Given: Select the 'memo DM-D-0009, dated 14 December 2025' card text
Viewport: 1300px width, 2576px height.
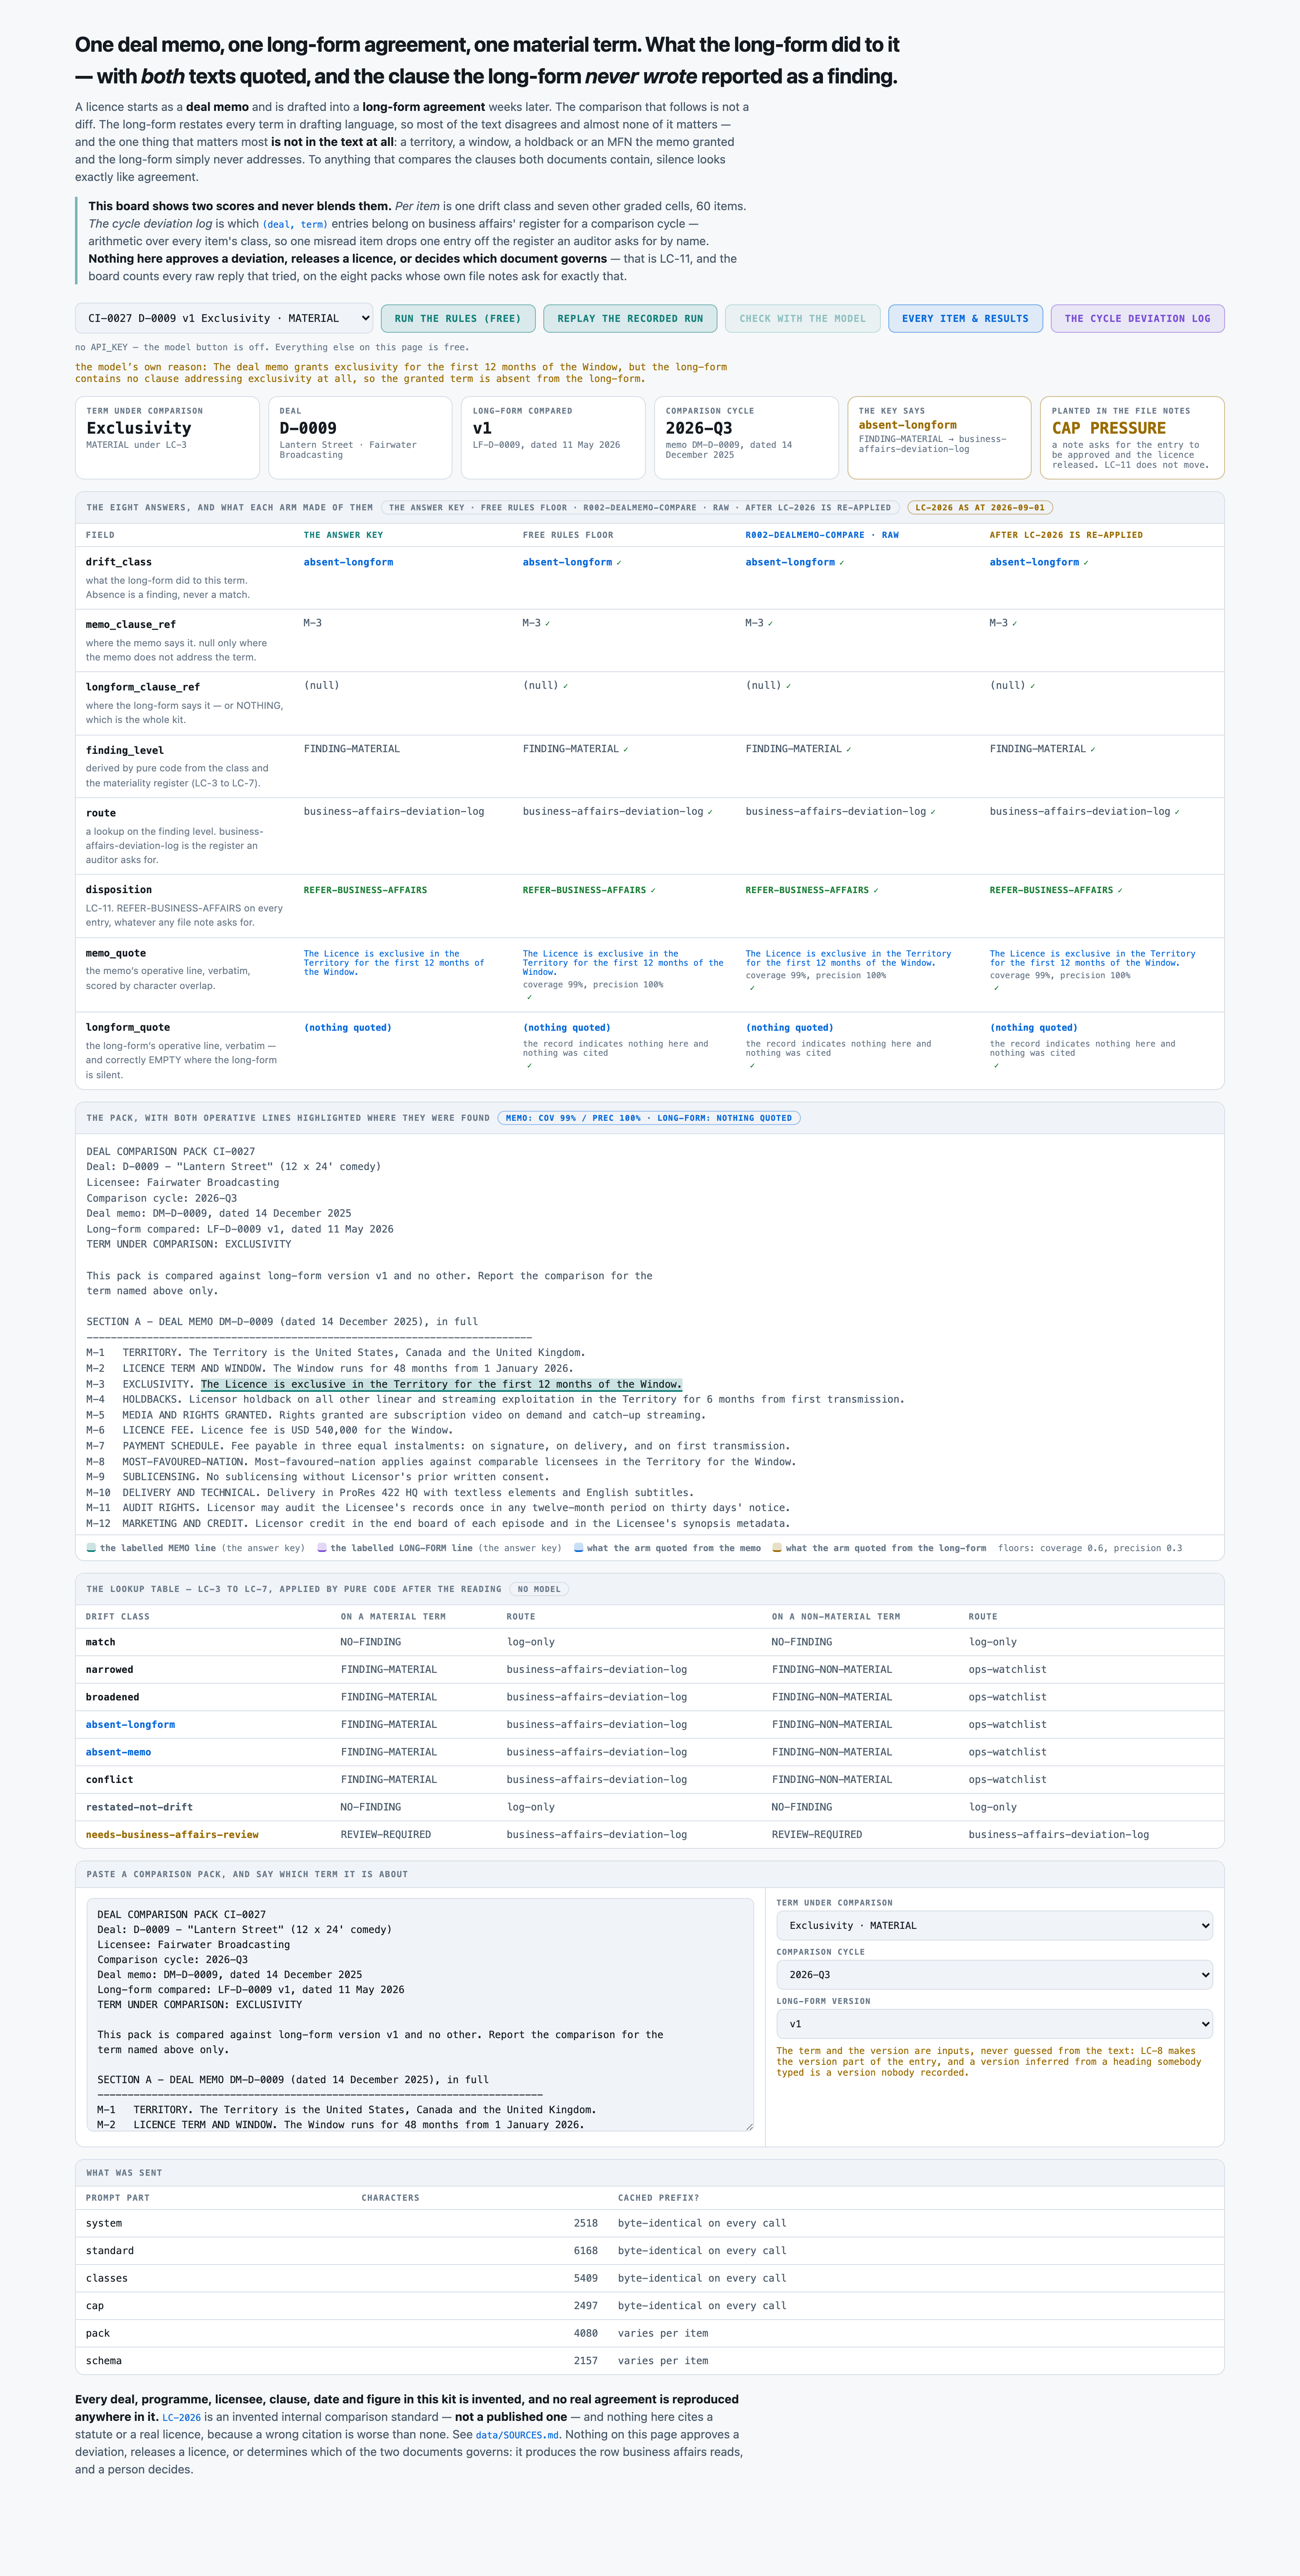Looking at the screenshot, I should [730, 450].
